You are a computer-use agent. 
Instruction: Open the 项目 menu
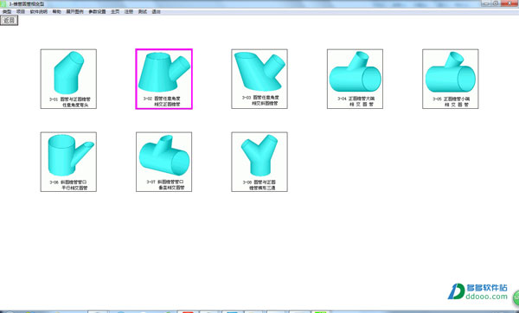[x=21, y=11]
